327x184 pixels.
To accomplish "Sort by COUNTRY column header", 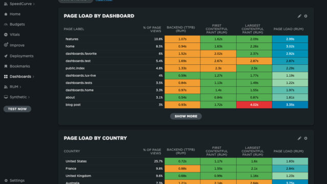I will point(72,151).
